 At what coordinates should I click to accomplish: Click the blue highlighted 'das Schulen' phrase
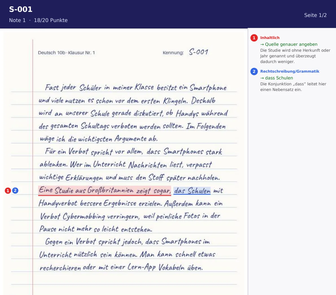(x=192, y=191)
